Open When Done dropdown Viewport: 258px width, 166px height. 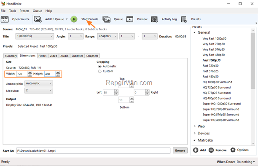(x=246, y=162)
